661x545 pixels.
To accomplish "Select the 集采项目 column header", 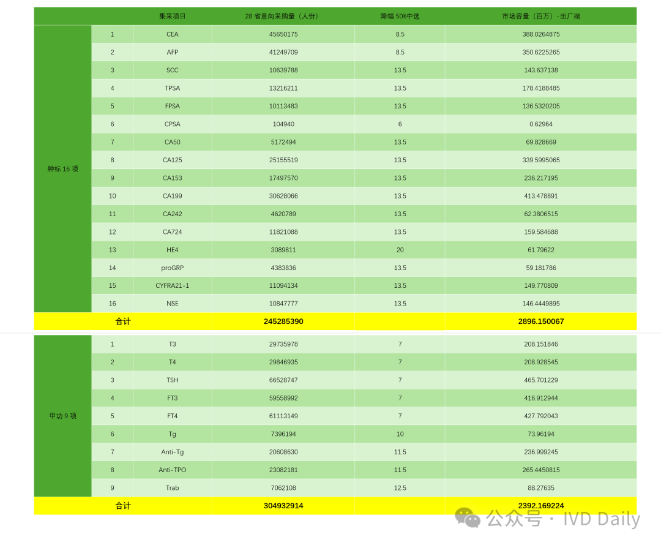I will pos(173,17).
